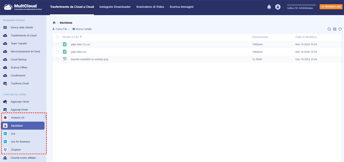
Task: Open the Scarica immagini tab
Action: 181,7
